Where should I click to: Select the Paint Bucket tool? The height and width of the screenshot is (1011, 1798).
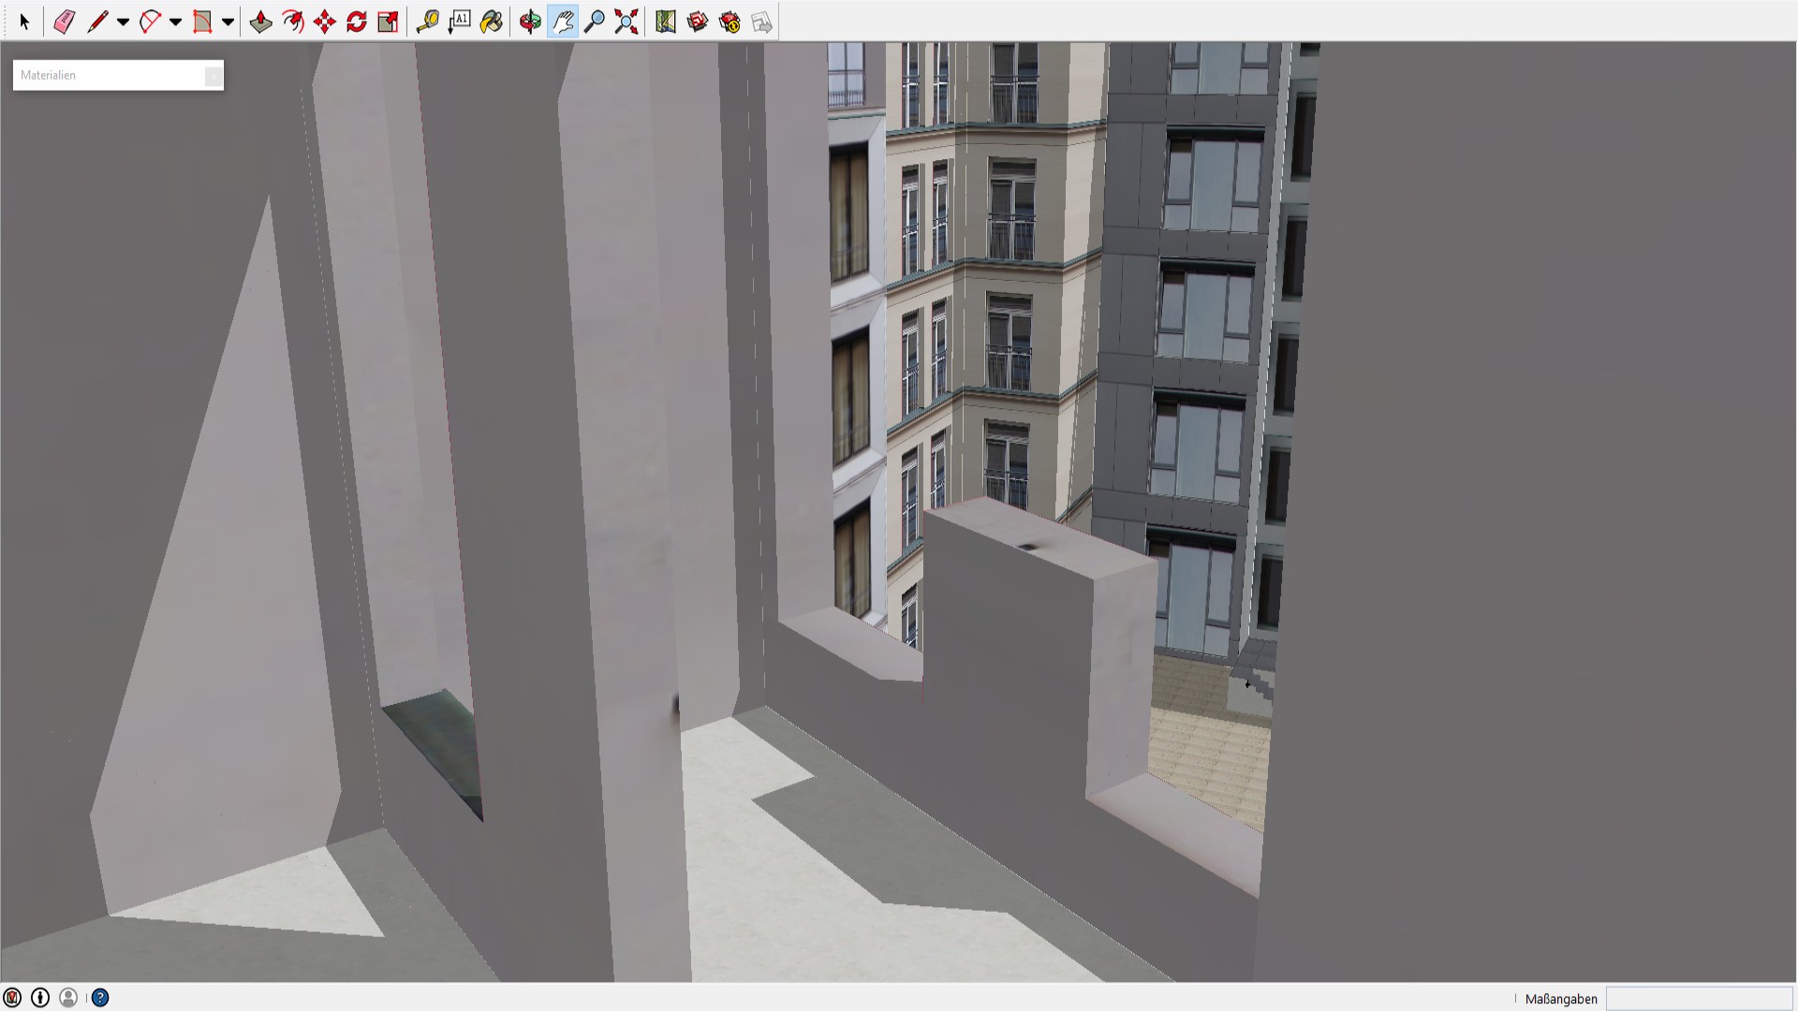point(491,22)
